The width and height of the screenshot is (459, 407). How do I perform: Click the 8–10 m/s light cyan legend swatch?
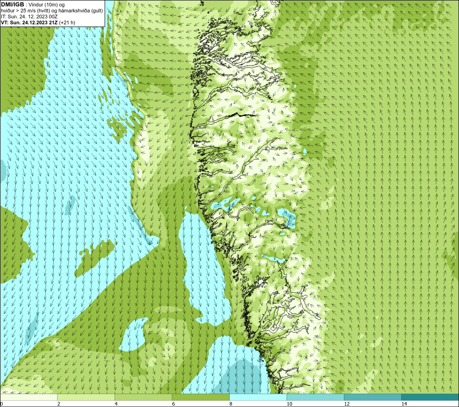click(258, 397)
